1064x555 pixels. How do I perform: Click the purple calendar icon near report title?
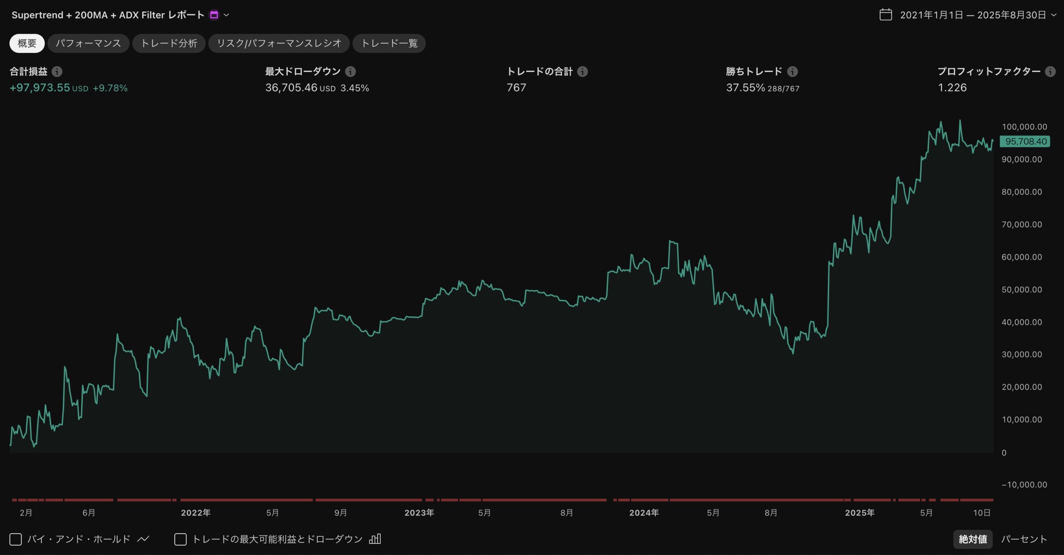point(214,15)
